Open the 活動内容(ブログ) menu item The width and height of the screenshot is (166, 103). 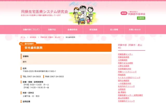[31, 30]
